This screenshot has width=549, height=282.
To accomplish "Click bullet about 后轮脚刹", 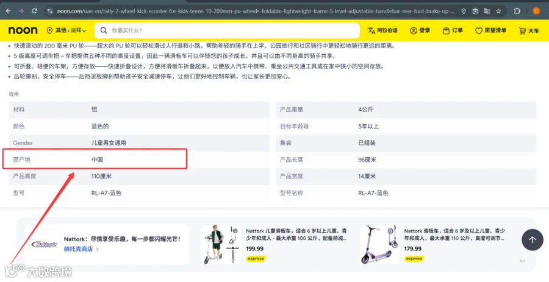I will (x=152, y=77).
